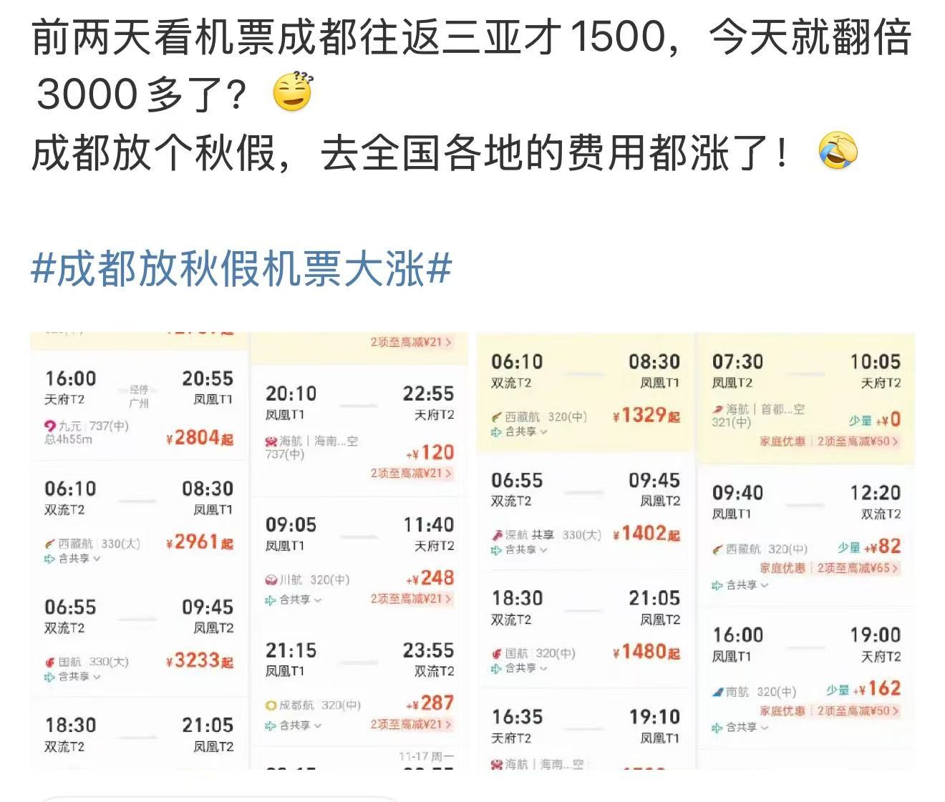
Task: Click the 国航 logo beside ¥3233
Action: click(x=49, y=662)
